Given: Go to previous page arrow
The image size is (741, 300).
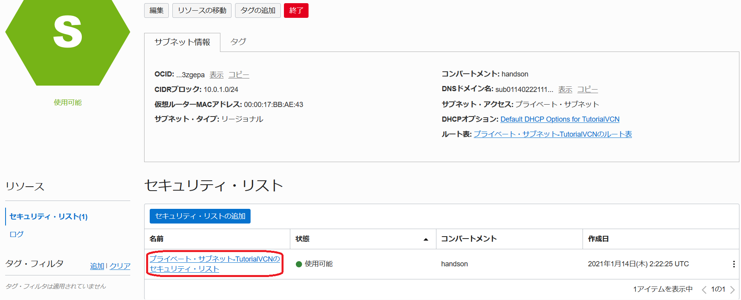Looking at the screenshot, I should tap(704, 290).
